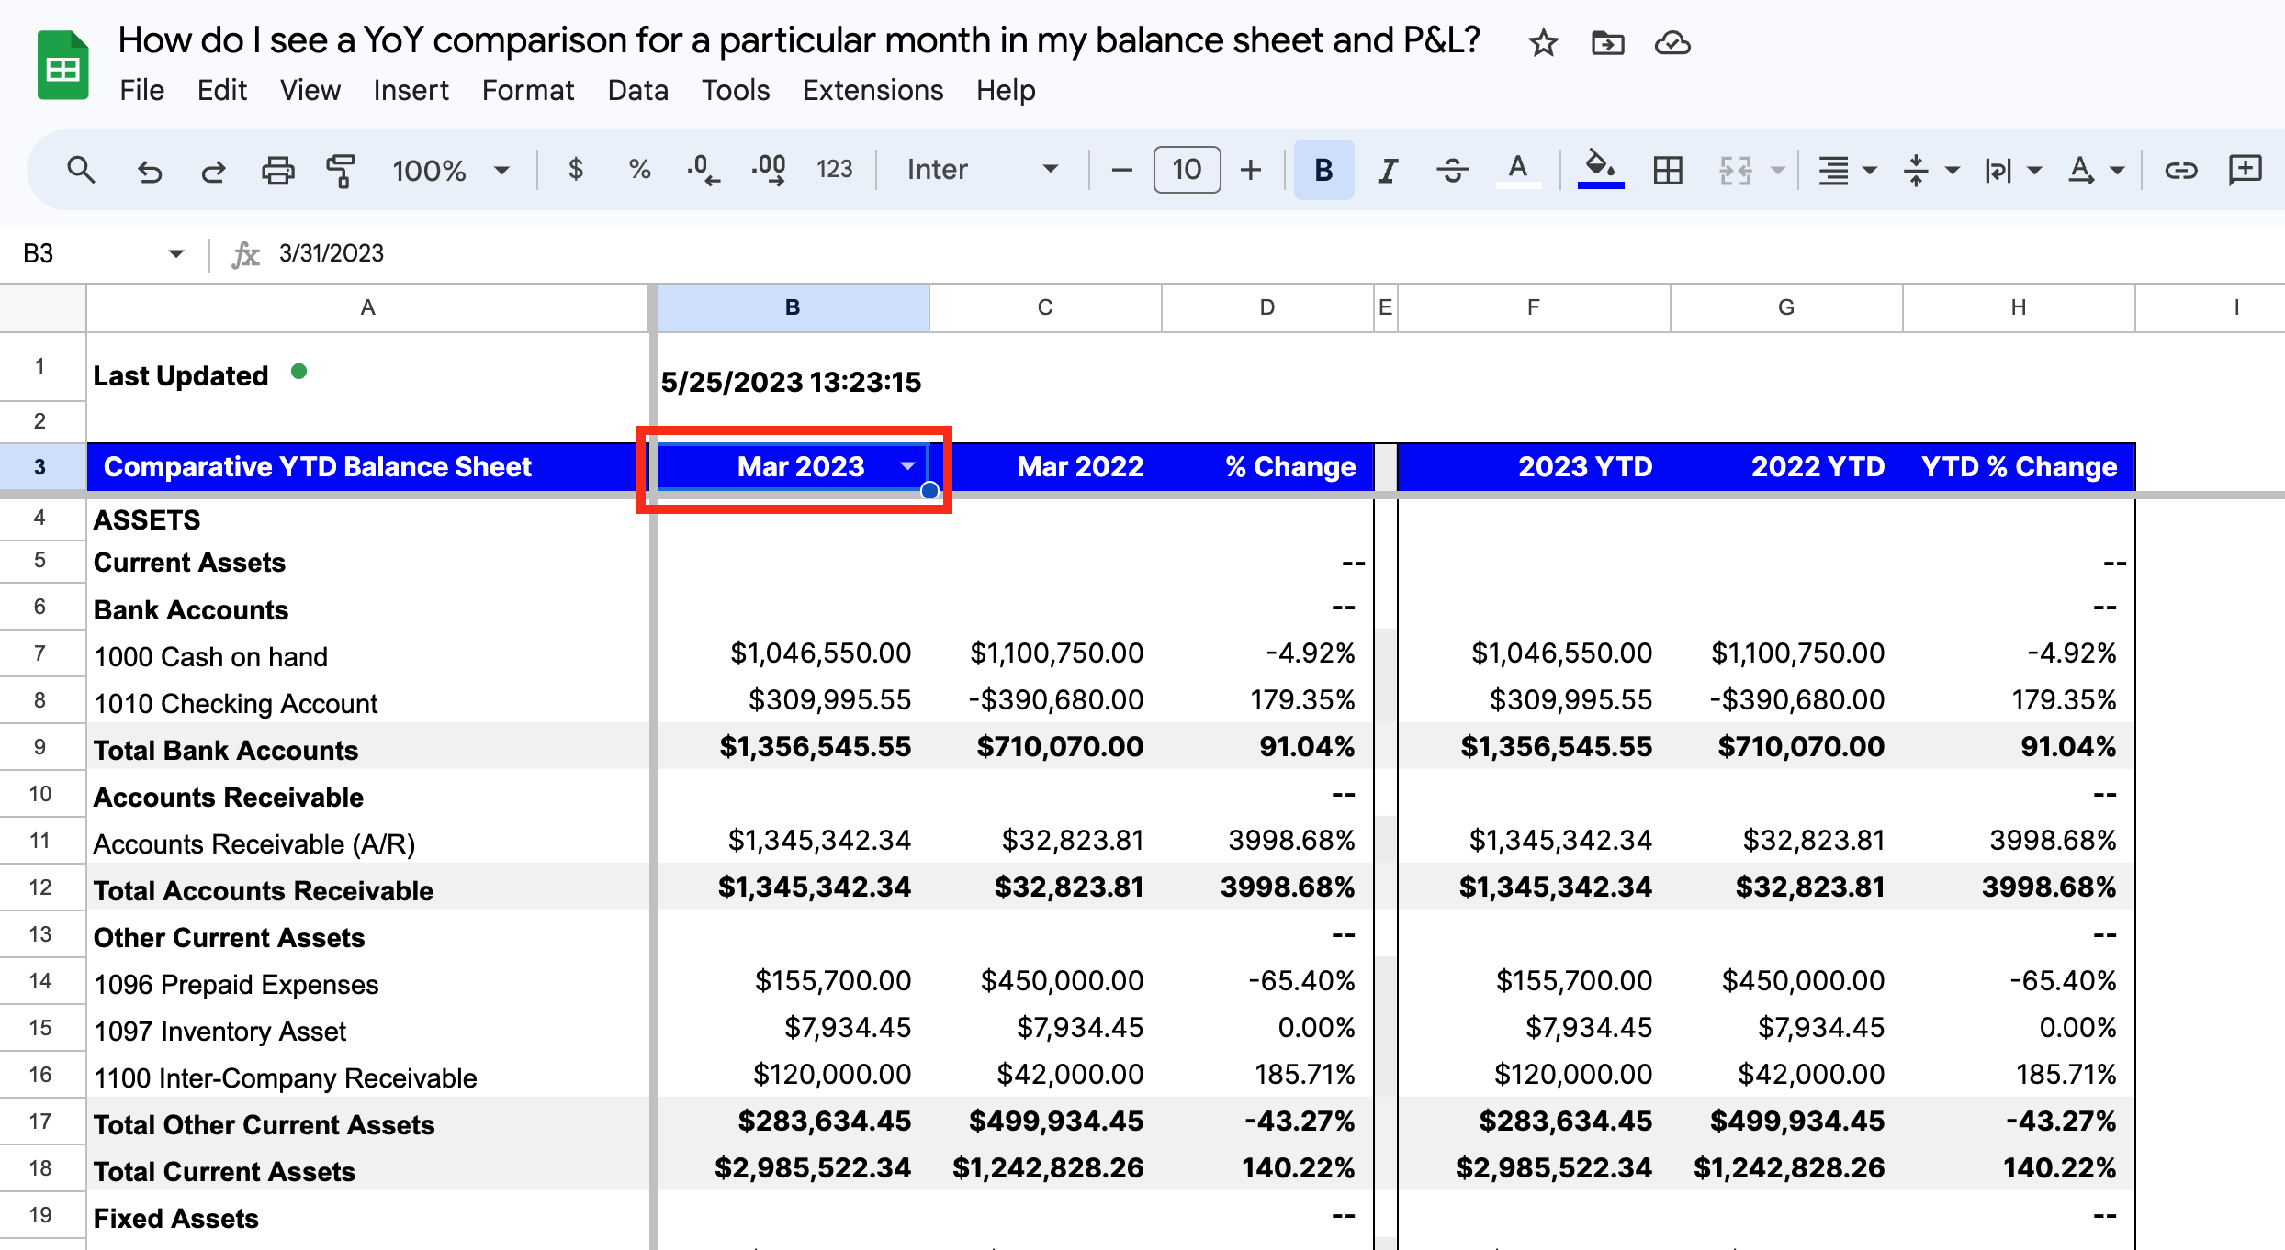This screenshot has width=2285, height=1250.
Task: Open the fill color picker
Action: 1601,170
